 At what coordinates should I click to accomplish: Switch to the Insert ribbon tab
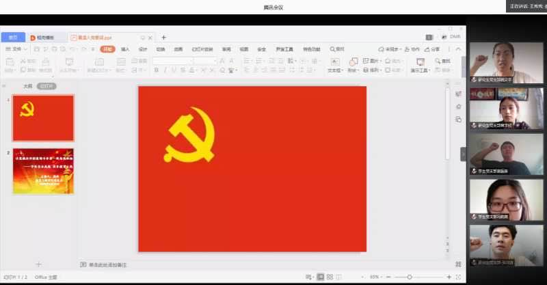point(125,49)
